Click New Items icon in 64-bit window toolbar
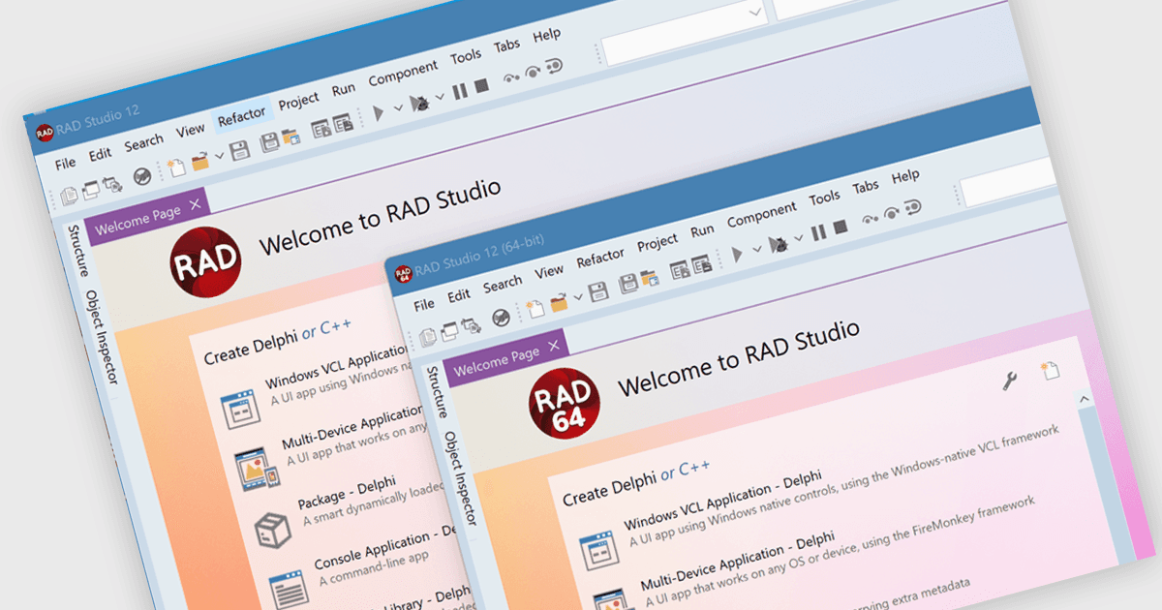Viewport: 1162px width, 610px height. (x=536, y=309)
